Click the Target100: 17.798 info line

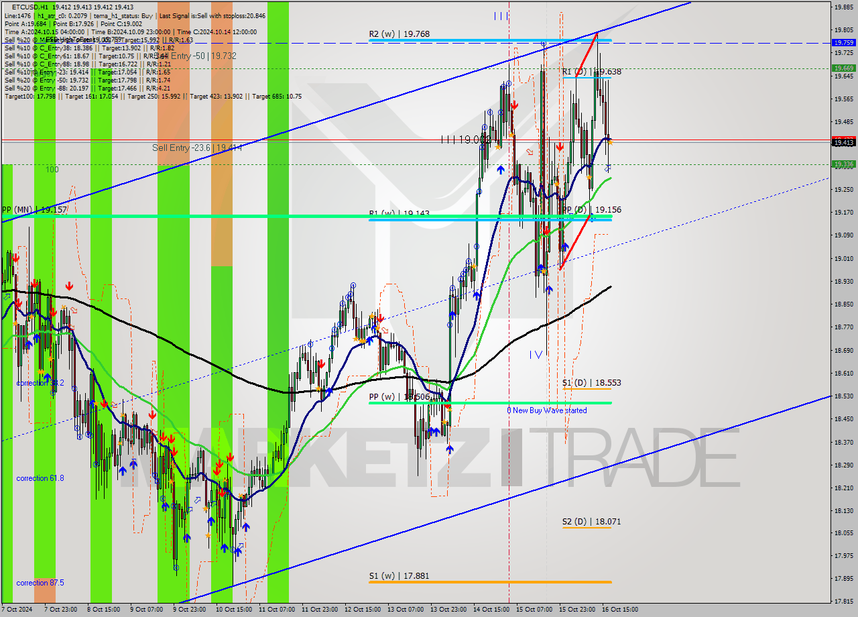coord(153,97)
